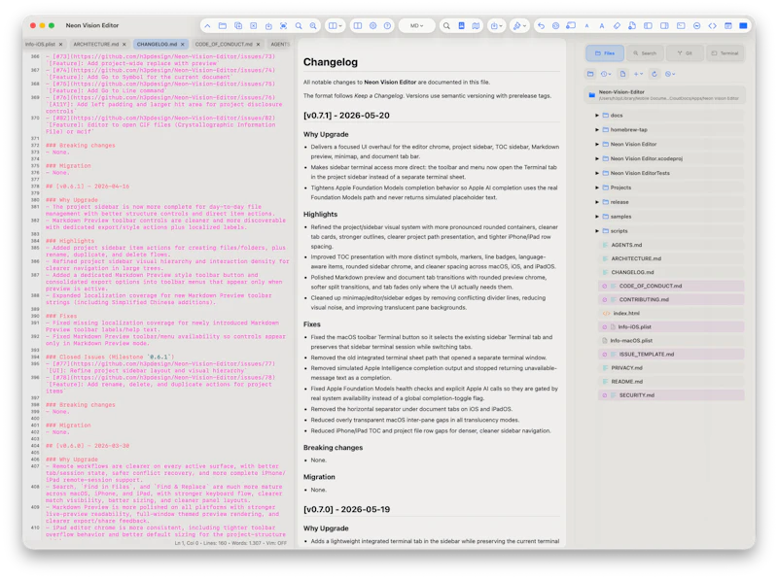Image resolution: width=778 pixels, height=579 pixels.
Task: Open the filter circle dropdown in sidebar
Action: (670, 74)
